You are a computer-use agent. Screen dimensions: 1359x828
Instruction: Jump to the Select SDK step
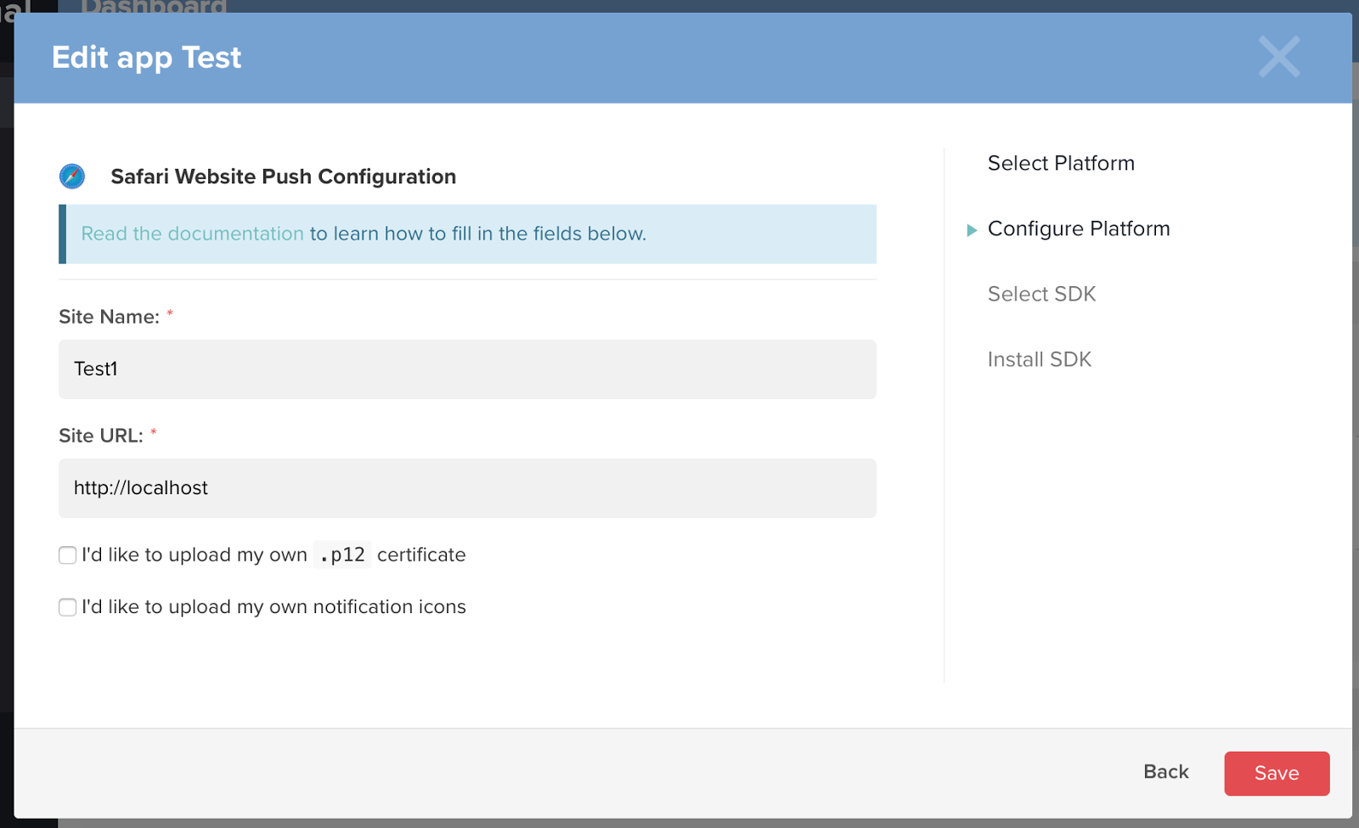click(1041, 294)
